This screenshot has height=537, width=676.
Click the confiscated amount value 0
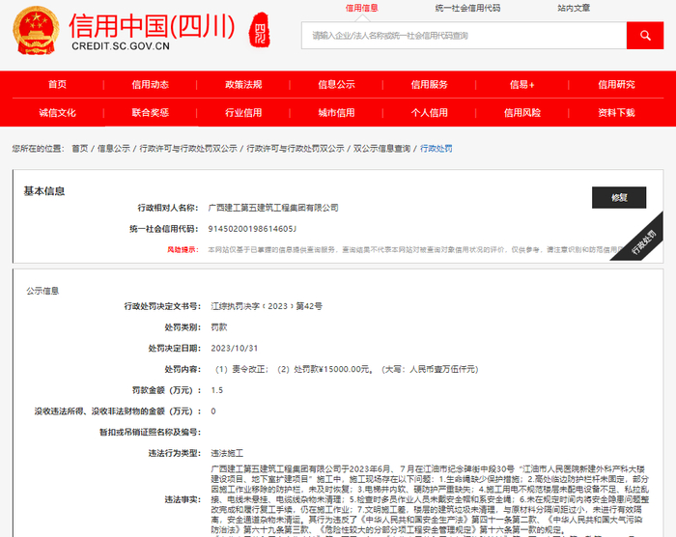(213, 411)
